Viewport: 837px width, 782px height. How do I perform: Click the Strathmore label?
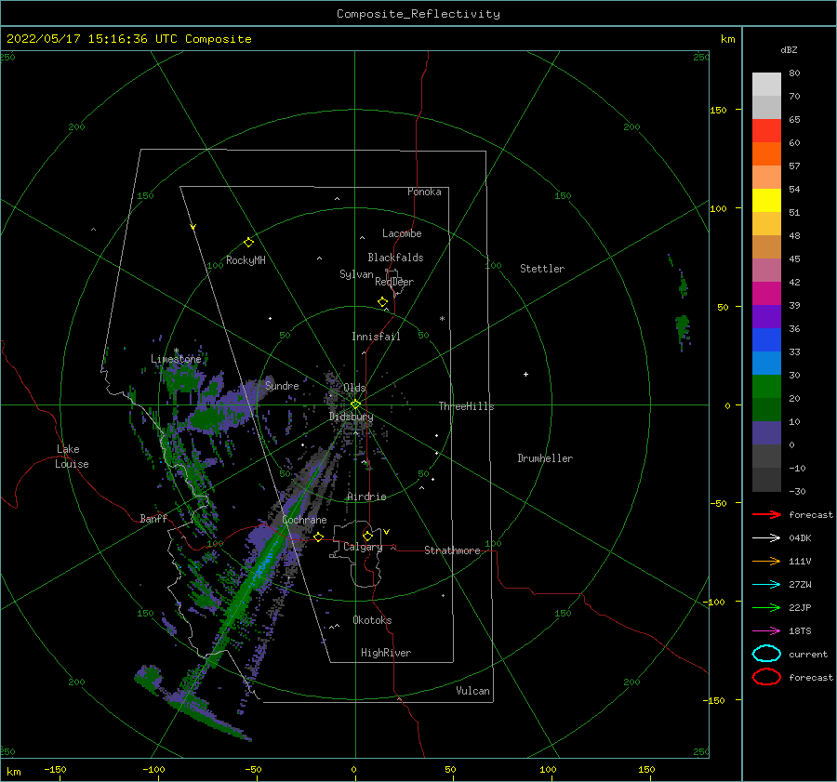click(452, 550)
